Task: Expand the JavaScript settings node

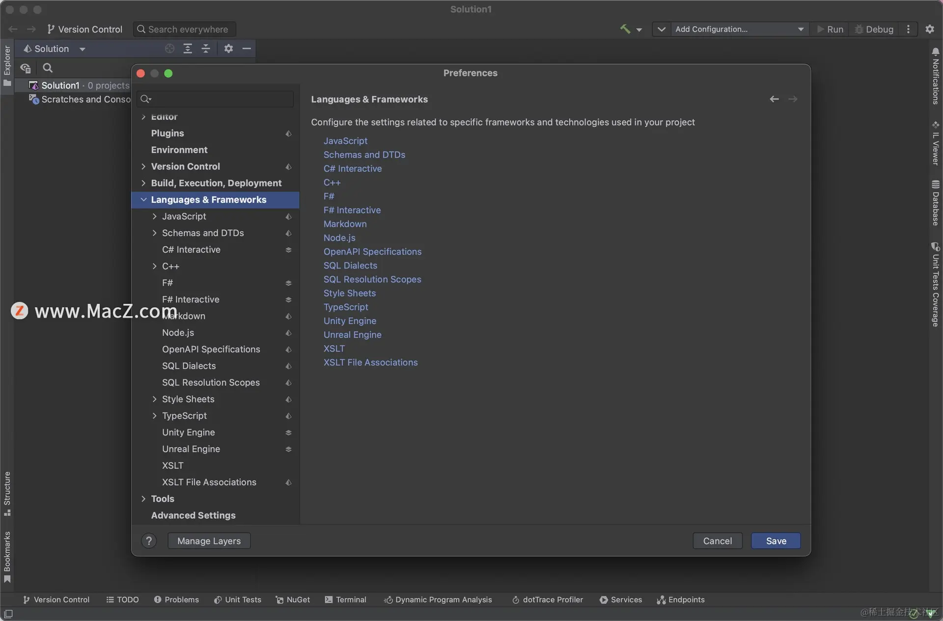Action: (x=155, y=216)
